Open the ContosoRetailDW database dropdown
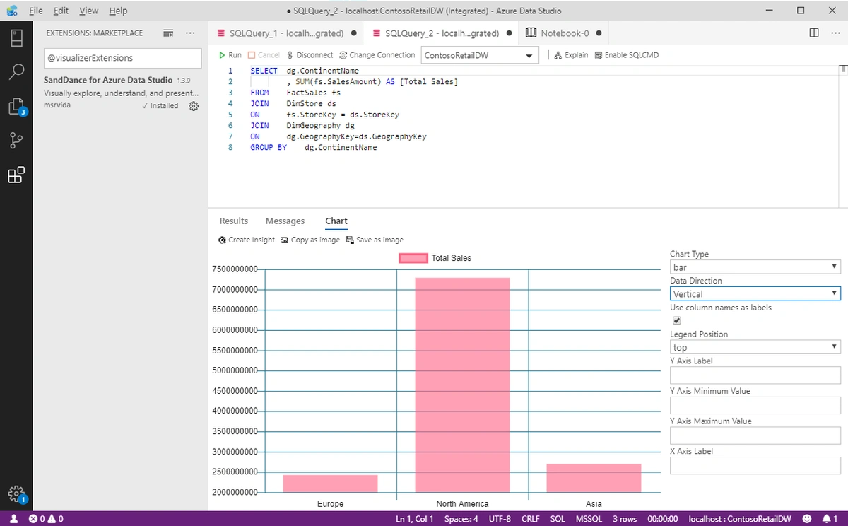 point(480,55)
